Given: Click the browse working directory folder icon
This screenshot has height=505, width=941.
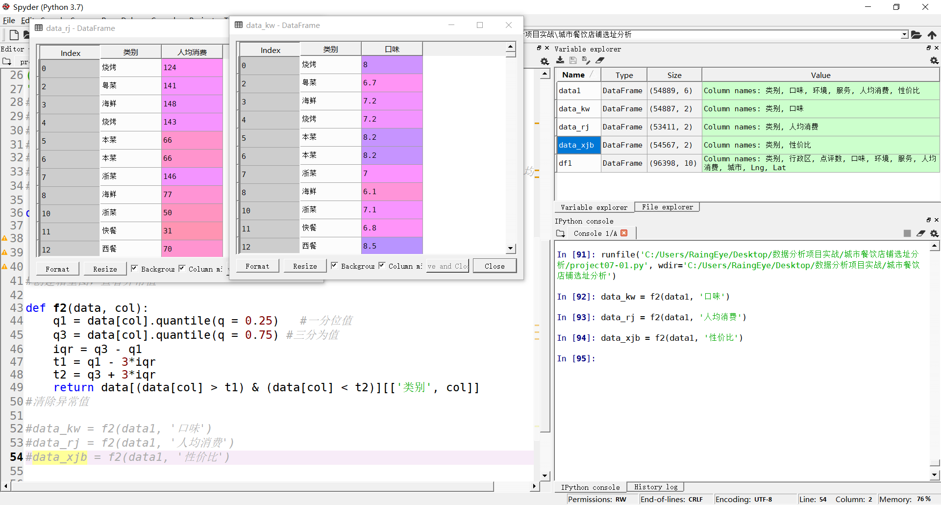Looking at the screenshot, I should click(916, 35).
